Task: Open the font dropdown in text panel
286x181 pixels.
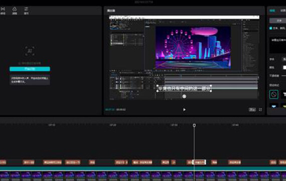Action: pos(284,59)
